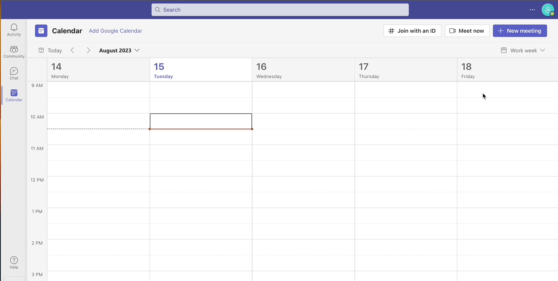
Task: Click Join with an ID
Action: [412, 30]
